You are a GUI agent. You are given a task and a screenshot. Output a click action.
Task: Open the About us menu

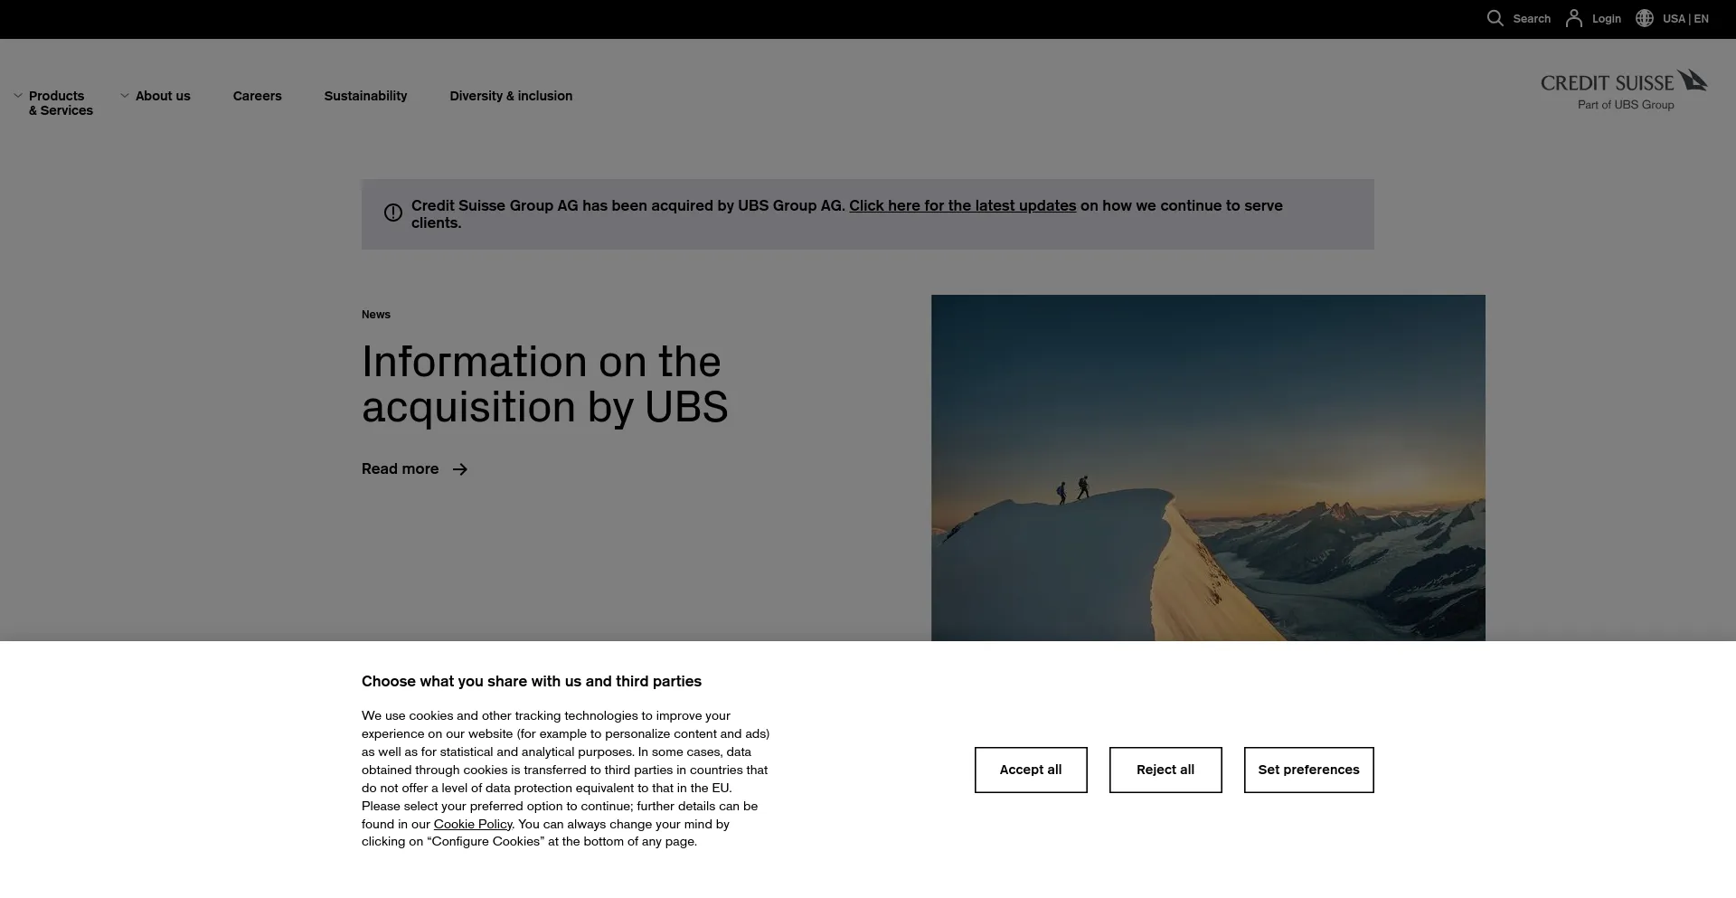pos(163,96)
